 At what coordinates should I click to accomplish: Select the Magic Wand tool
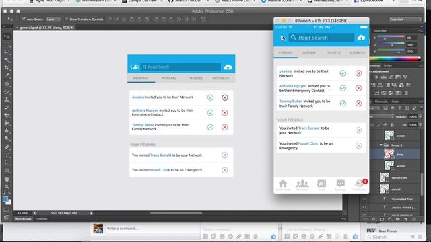(x=7, y=60)
